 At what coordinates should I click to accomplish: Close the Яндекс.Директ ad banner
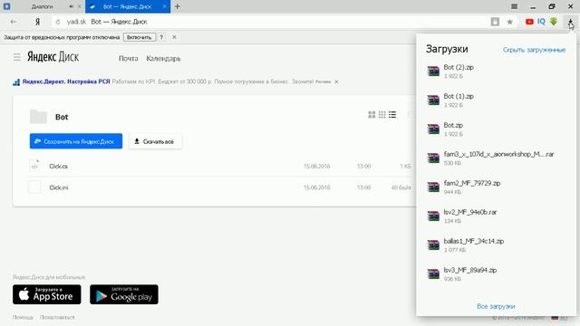pyautogui.click(x=336, y=81)
